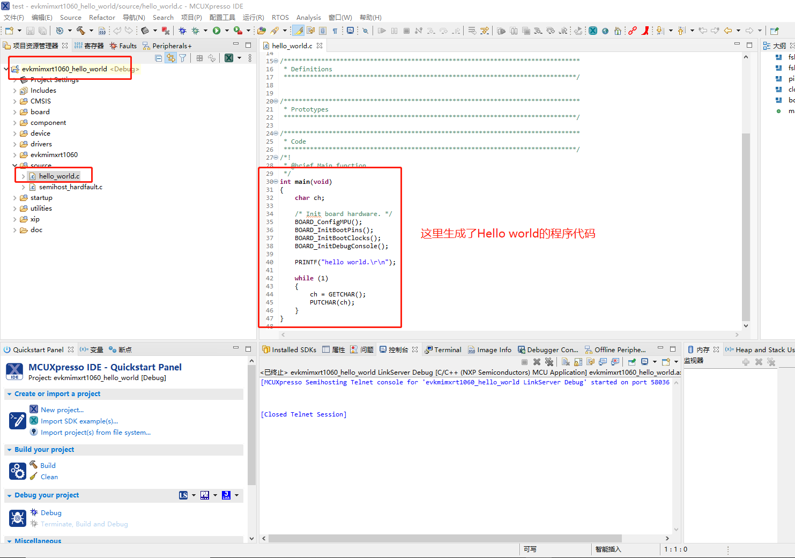This screenshot has height=558, width=795.
Task: Open the Source menu
Action: (x=71, y=18)
